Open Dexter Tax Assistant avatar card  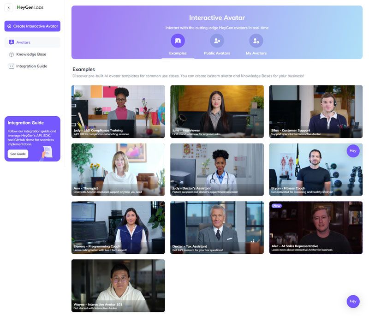pos(217,227)
